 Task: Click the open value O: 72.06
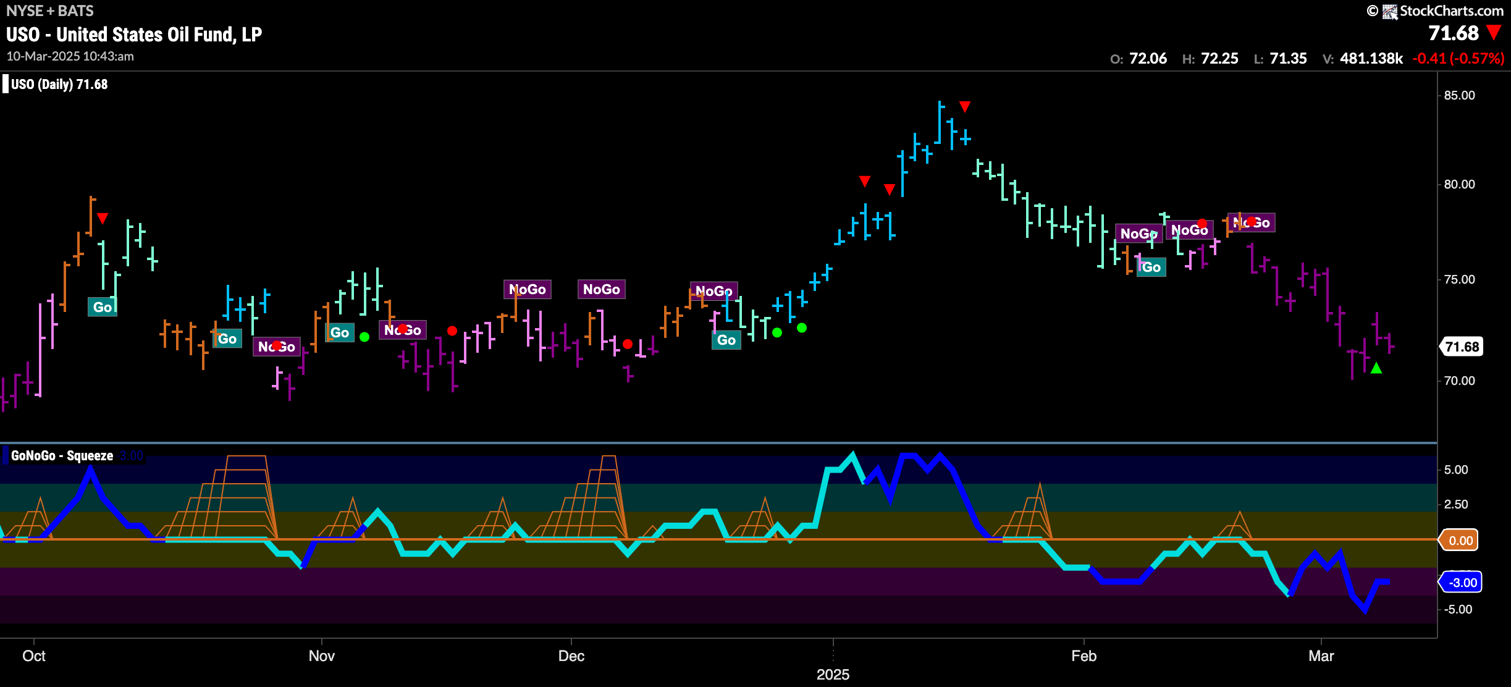[x=1139, y=59]
